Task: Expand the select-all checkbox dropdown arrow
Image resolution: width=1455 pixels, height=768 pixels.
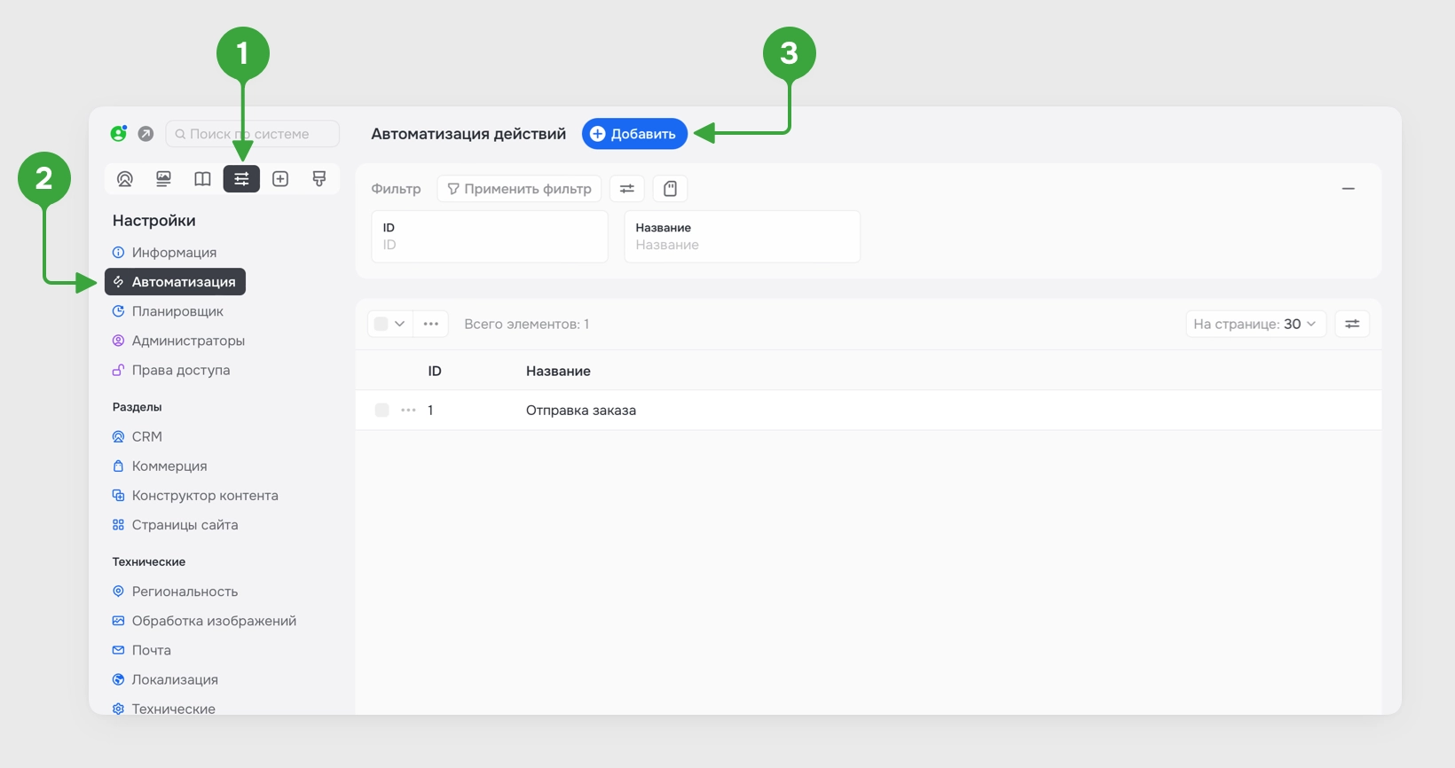Action: coord(400,324)
